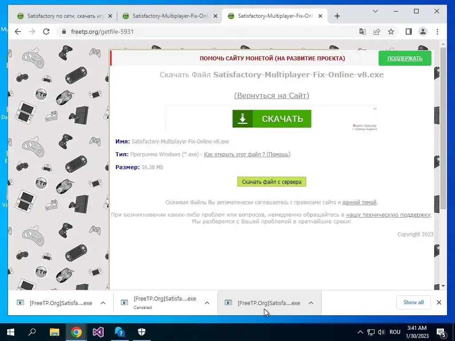Open new tab with plus button
The width and height of the screenshot is (455, 341).
click(x=337, y=16)
